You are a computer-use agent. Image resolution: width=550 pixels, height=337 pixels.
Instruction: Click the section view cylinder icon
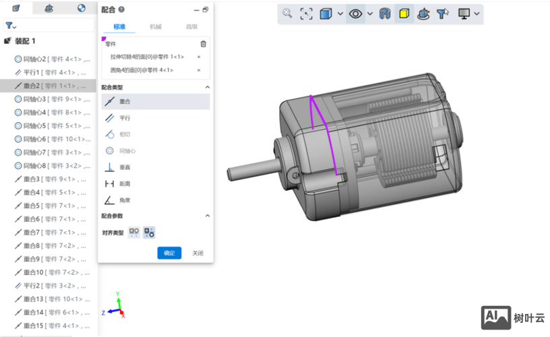tap(386, 13)
